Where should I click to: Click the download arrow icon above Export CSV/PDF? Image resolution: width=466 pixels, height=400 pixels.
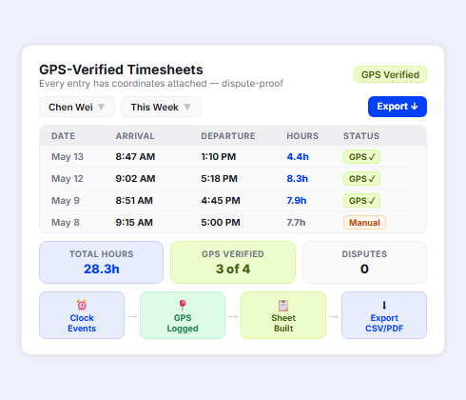tap(384, 305)
